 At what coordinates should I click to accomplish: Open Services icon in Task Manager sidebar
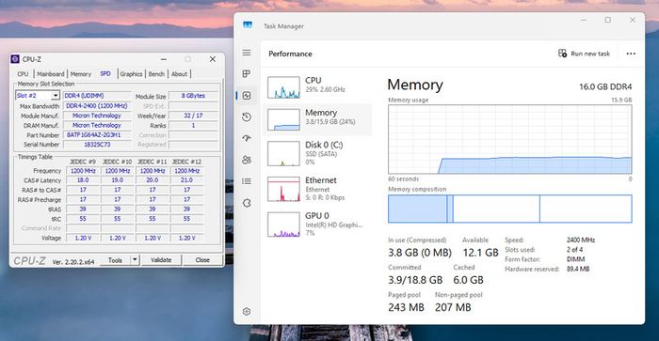(247, 203)
